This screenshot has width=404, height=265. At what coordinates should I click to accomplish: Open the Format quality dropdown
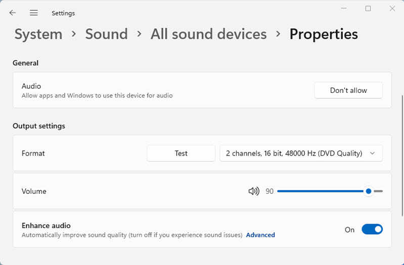click(x=301, y=153)
